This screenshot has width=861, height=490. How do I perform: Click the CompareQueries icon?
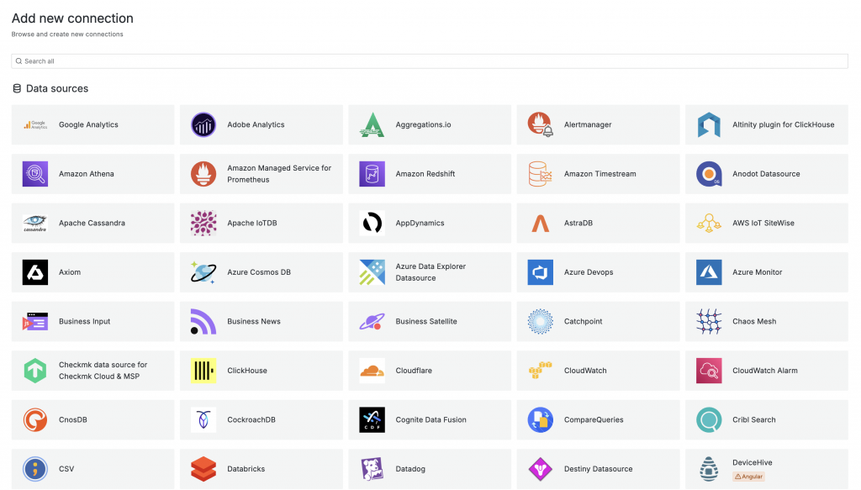point(541,419)
